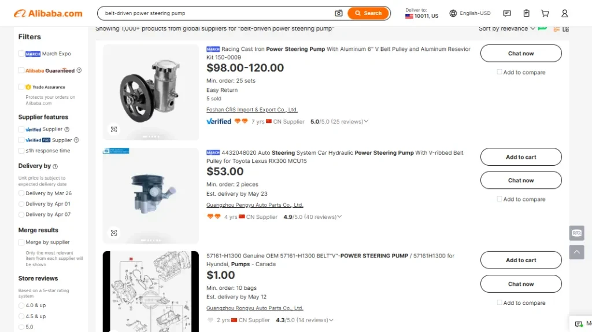Click the back-to-top arrow button
This screenshot has width=592, height=332.
(x=576, y=252)
